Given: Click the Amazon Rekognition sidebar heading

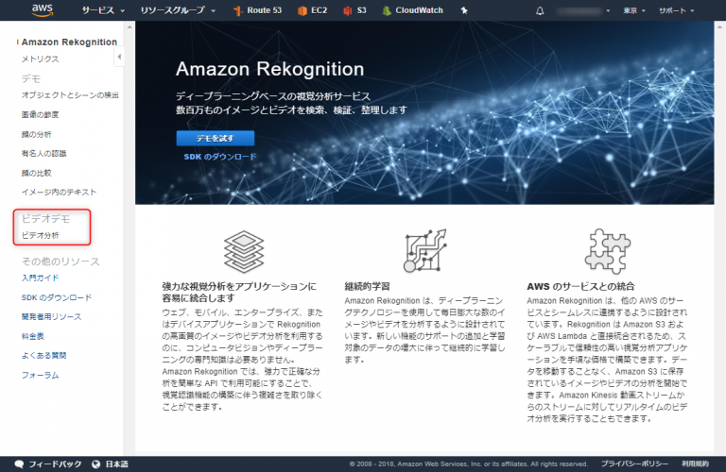Looking at the screenshot, I should [69, 42].
